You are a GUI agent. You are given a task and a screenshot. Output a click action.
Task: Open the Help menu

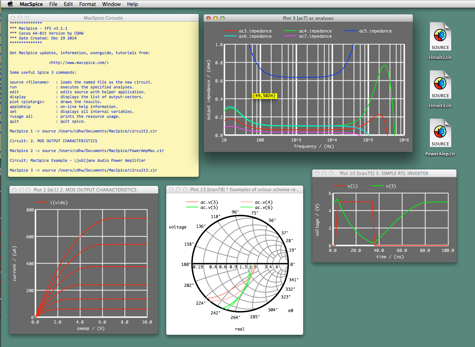pos(132,4)
